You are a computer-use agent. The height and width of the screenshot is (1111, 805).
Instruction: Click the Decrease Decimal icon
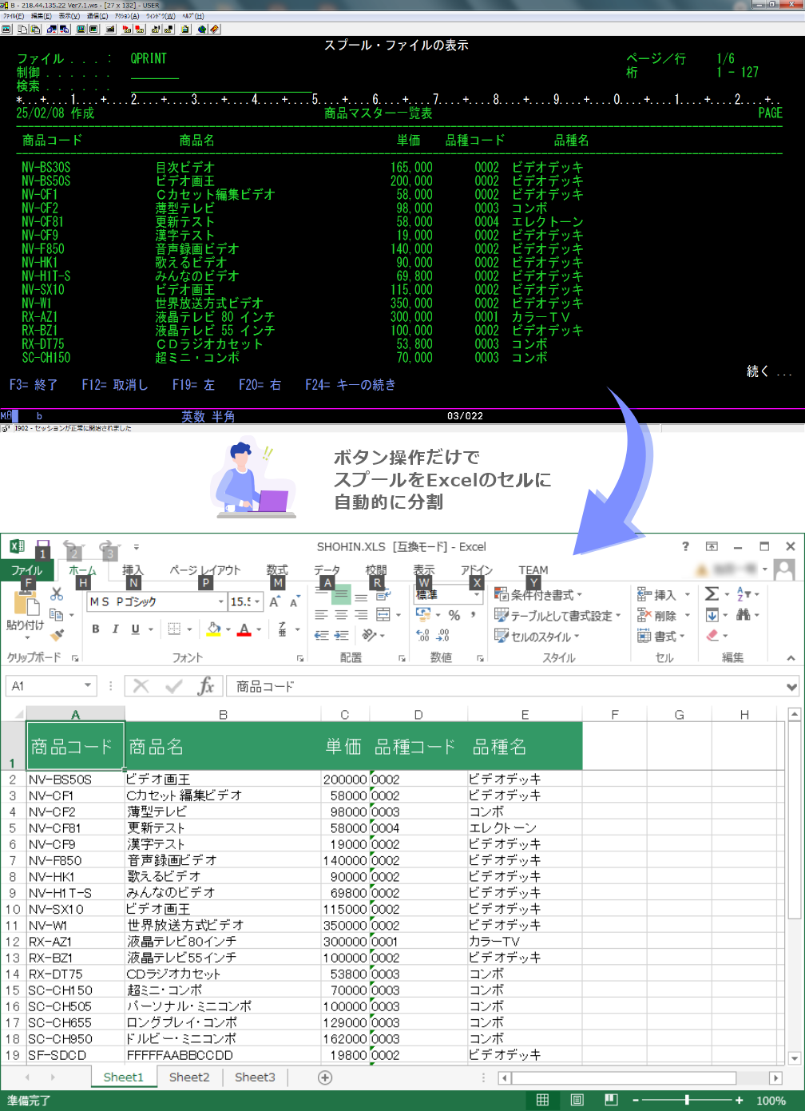click(443, 636)
